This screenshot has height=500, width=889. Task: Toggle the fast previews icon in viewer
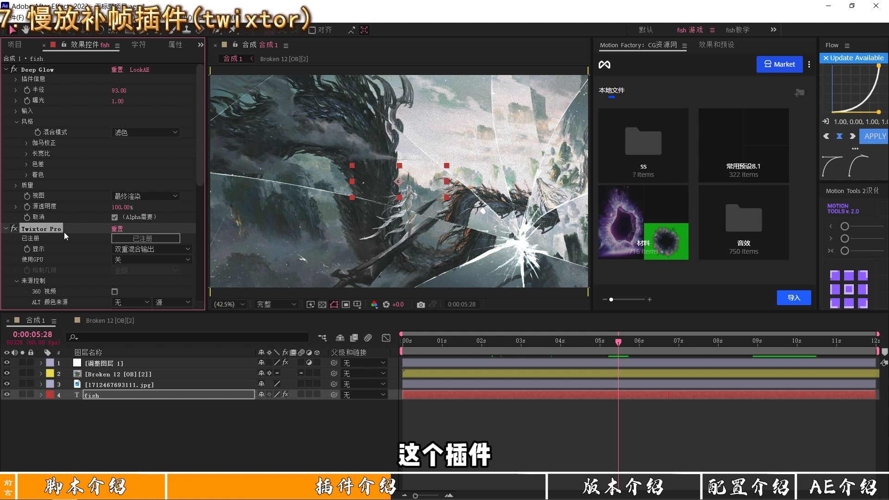(x=310, y=305)
